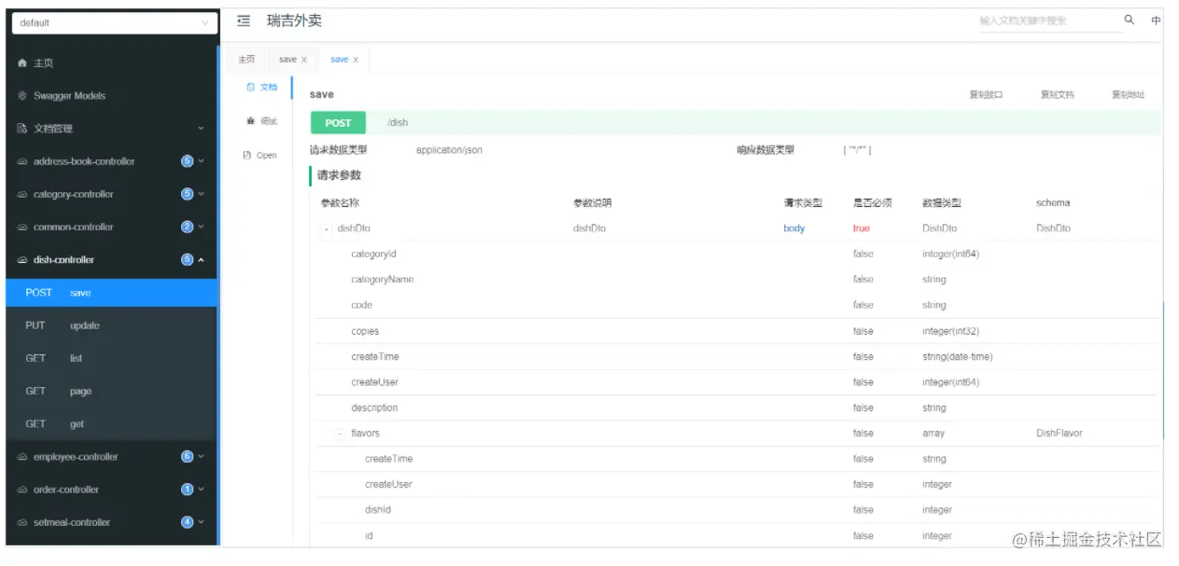This screenshot has width=1179, height=566.
Task: Select POST save endpoint in sidebar
Action: [x=111, y=293]
